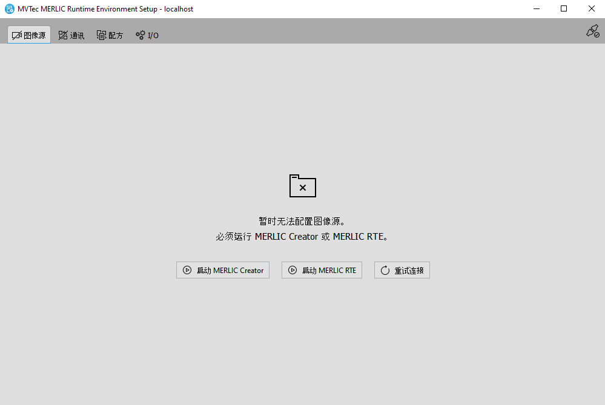605x405 pixels.
Task: Click the 通讯 tab's network icon
Action: pyautogui.click(x=63, y=35)
